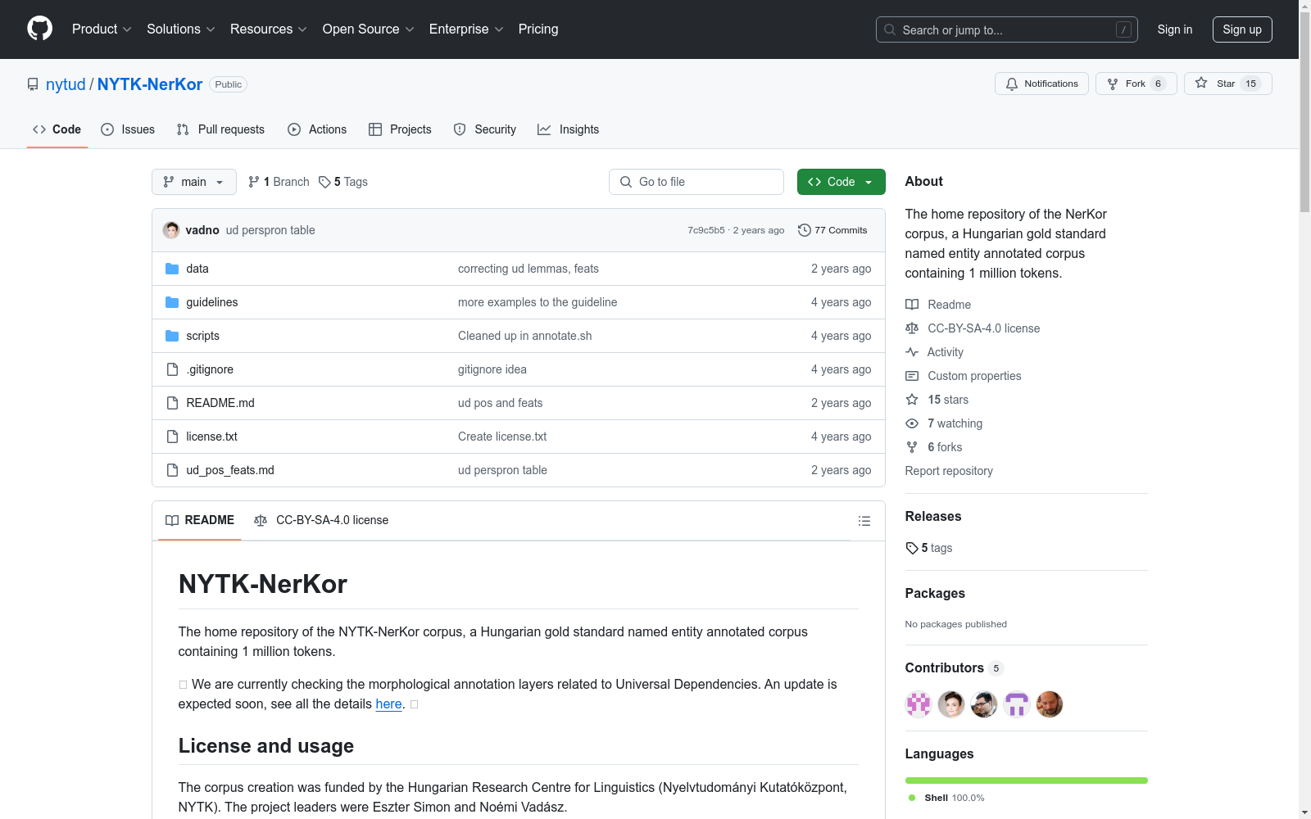Switch to the Security tab
Screen dimensions: 1311x819
point(485,129)
